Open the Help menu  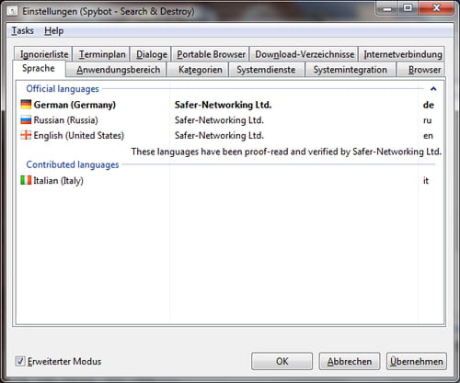tap(53, 30)
